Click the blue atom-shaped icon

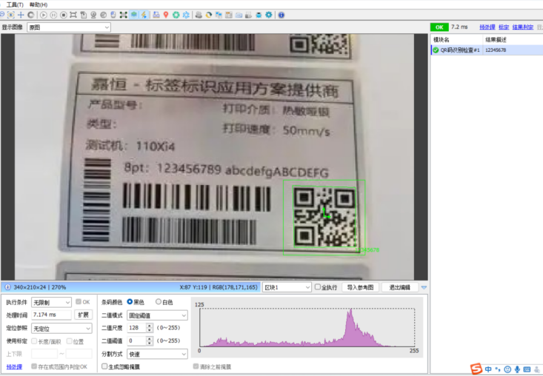tap(186, 15)
